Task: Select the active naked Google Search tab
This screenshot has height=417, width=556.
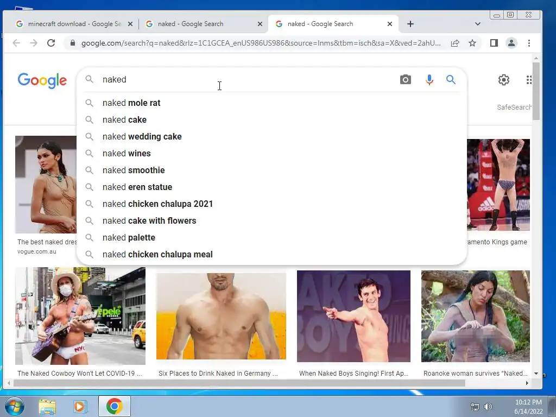Action: tap(333, 24)
